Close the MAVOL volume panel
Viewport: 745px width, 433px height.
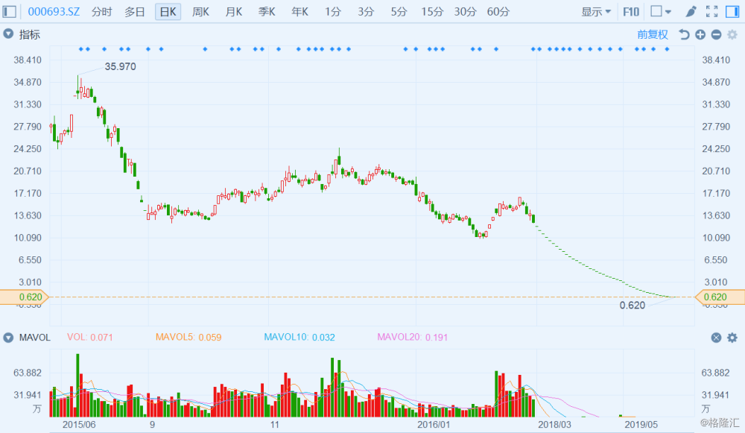coord(716,338)
